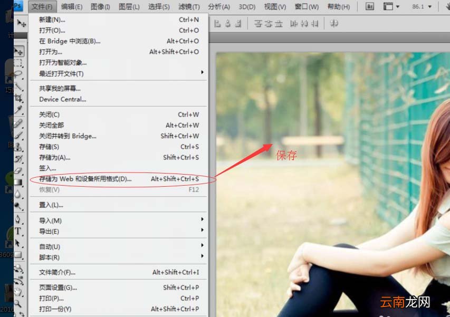Select the Clone Stamp tool
Screen dimensions: 450x317
coord(18,147)
